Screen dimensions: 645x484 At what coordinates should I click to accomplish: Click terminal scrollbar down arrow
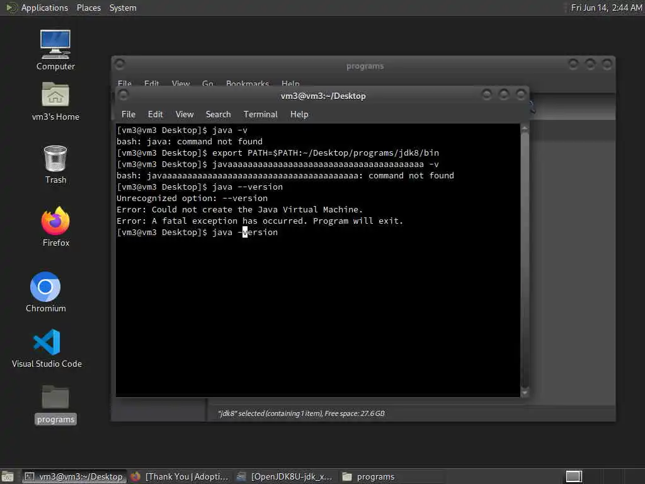pyautogui.click(x=525, y=393)
